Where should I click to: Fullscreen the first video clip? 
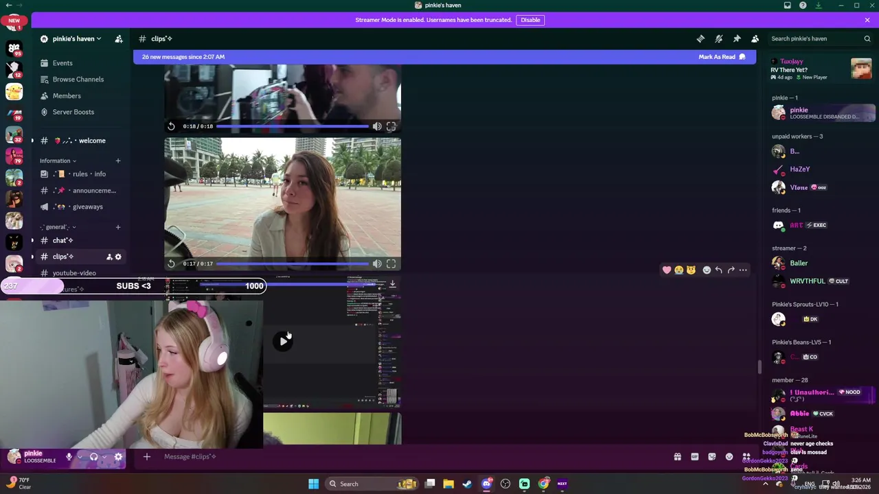coord(391,126)
